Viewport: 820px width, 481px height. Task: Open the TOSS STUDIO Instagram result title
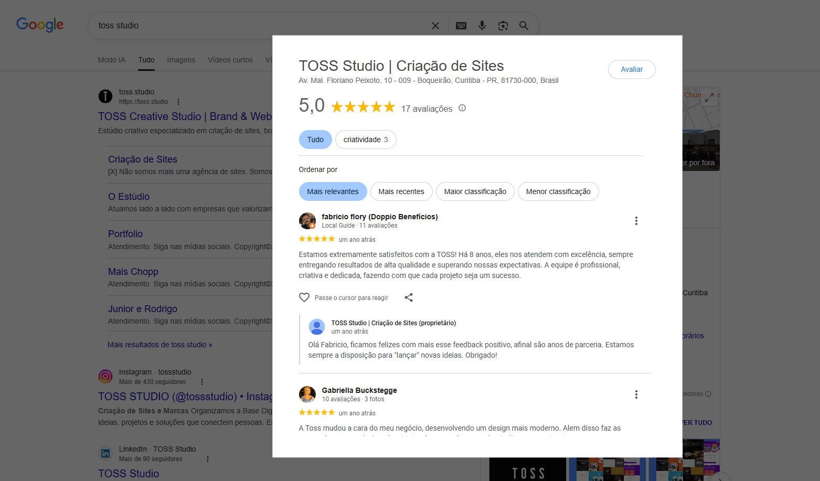coord(185,397)
